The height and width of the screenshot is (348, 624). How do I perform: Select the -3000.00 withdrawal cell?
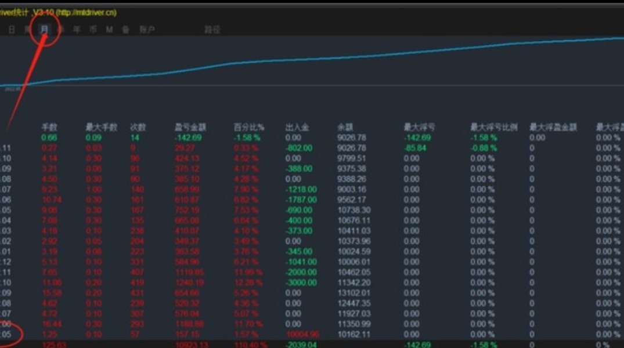click(x=301, y=282)
